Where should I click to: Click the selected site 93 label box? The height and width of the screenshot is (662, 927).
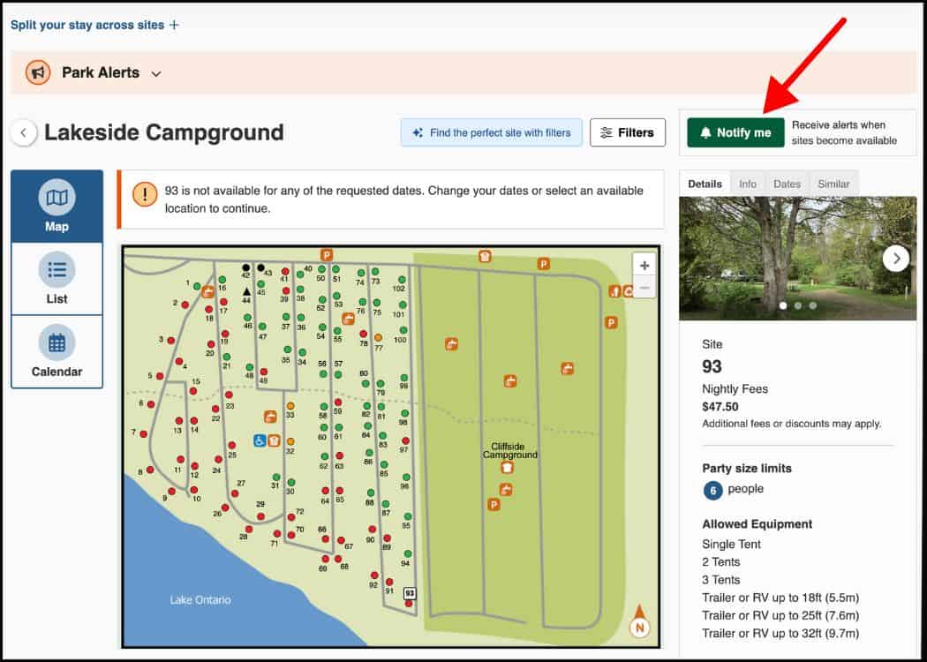coord(410,593)
